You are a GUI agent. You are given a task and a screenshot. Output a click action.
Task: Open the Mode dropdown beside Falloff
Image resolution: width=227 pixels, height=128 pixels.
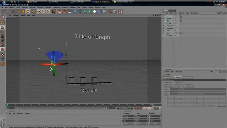[190, 87]
